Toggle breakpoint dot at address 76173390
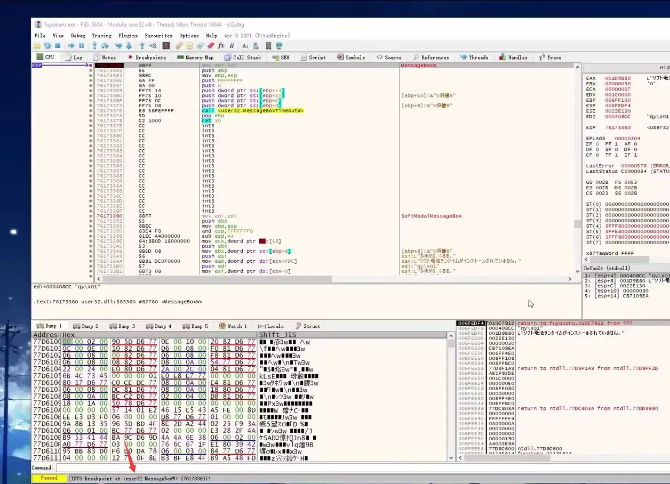This screenshot has width=670, height=484. coord(91,216)
